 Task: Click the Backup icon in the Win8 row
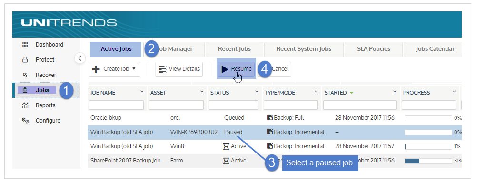click(x=269, y=146)
